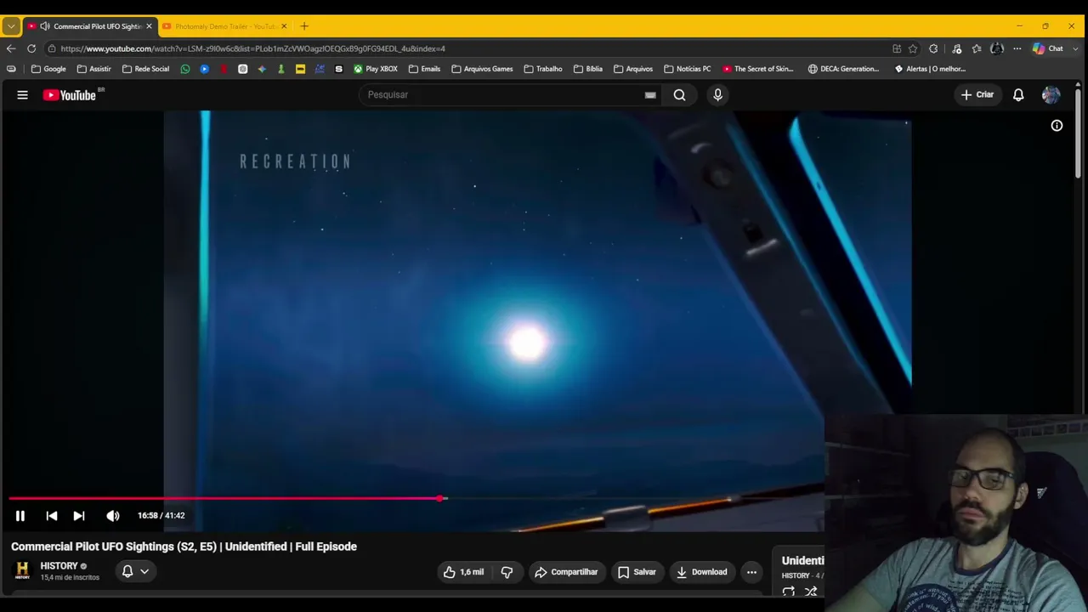The width and height of the screenshot is (1088, 612).
Task: Open the HISTORY channel avatar
Action: (22, 570)
